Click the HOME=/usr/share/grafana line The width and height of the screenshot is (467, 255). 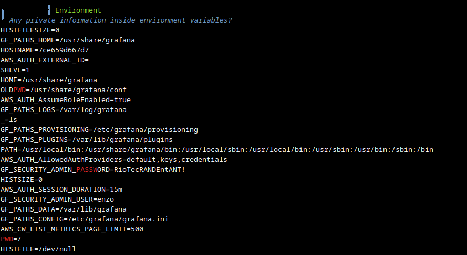(x=49, y=80)
